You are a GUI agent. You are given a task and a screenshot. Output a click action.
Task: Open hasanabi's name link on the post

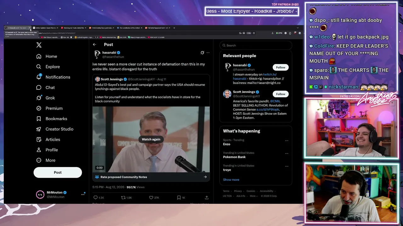click(x=109, y=52)
